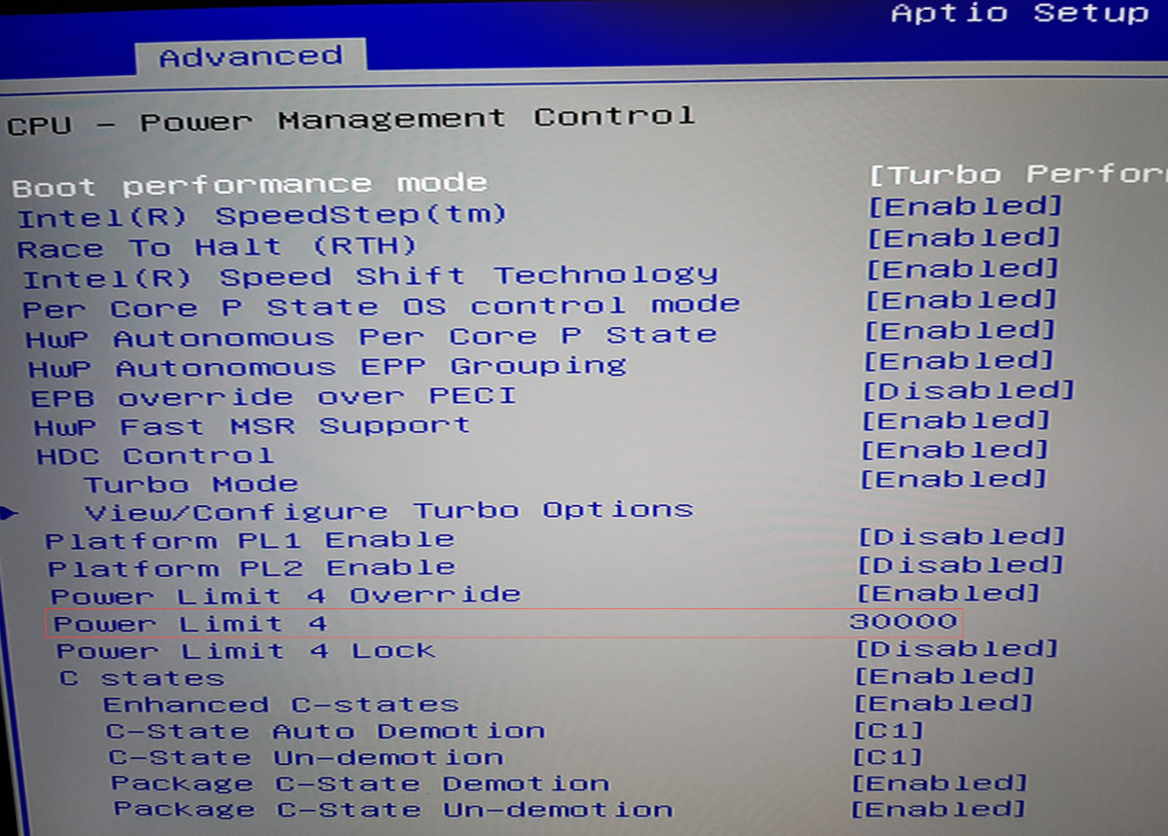The width and height of the screenshot is (1168, 836).
Task: Toggle Race To Halt [Enabled] value
Action: coord(963,237)
